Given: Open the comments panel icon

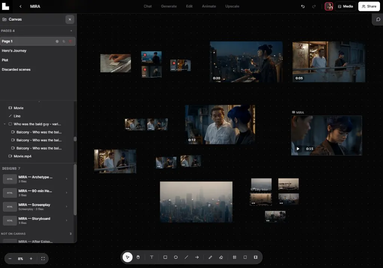Looking at the screenshot, I should coord(378,19).
